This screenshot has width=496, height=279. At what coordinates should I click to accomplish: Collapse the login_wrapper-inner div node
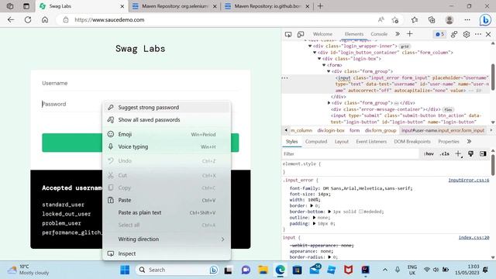coord(310,46)
